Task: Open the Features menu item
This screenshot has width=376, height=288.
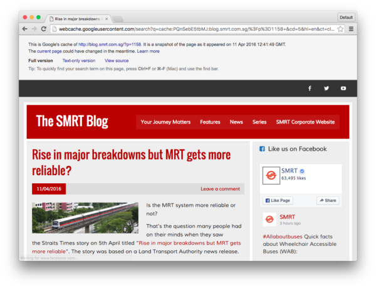Action: click(x=210, y=122)
